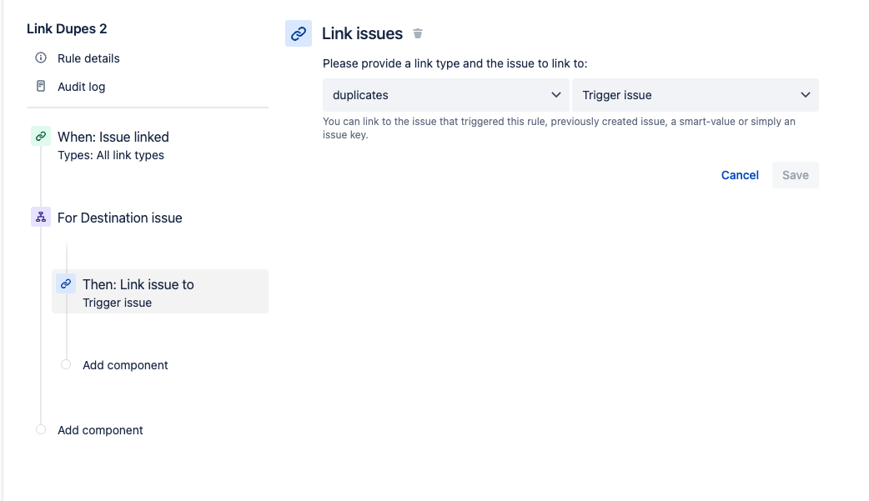869x501 pixels.
Task: Click the bottom Add component circle marker
Action: (x=41, y=429)
